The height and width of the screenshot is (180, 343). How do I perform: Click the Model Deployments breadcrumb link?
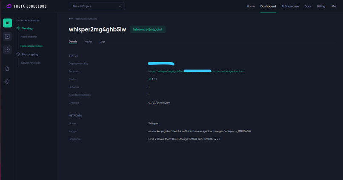click(x=86, y=19)
